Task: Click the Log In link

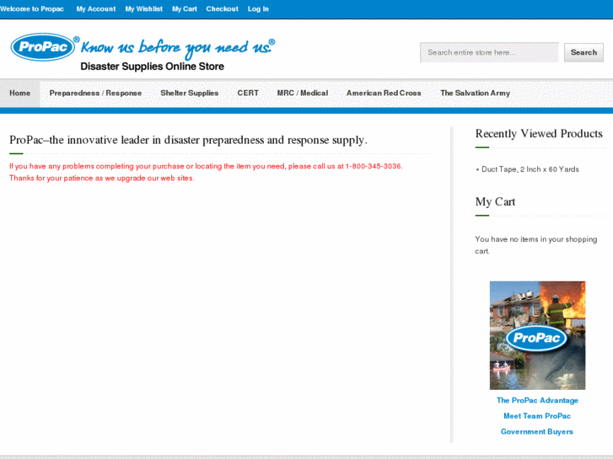Action: pos(258,9)
